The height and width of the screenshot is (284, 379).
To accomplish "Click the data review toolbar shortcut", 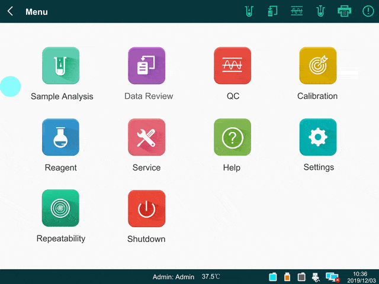I will click(272, 11).
